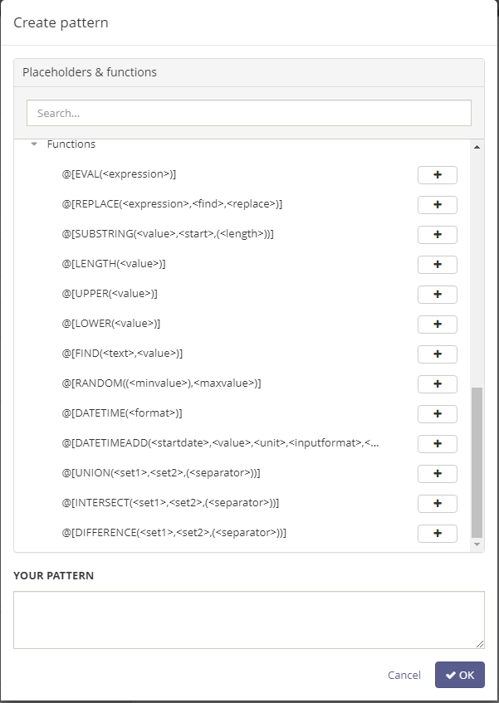Image resolution: width=499 pixels, height=703 pixels.
Task: Add LOWER function using plus icon
Action: [x=437, y=325]
